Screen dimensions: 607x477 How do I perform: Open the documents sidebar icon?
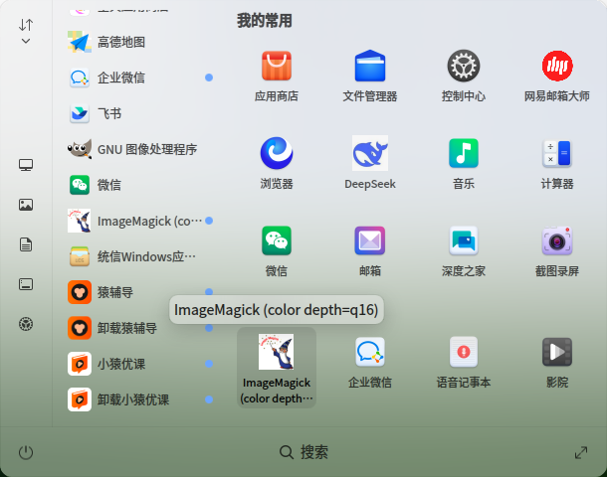26,244
